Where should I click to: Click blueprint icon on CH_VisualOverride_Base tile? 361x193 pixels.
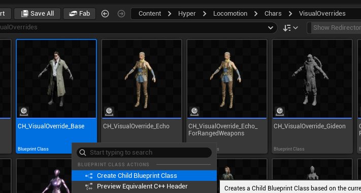pos(24,112)
